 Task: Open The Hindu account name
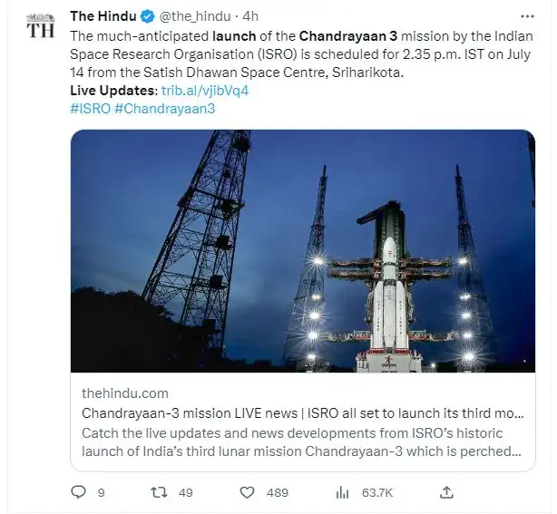click(103, 15)
